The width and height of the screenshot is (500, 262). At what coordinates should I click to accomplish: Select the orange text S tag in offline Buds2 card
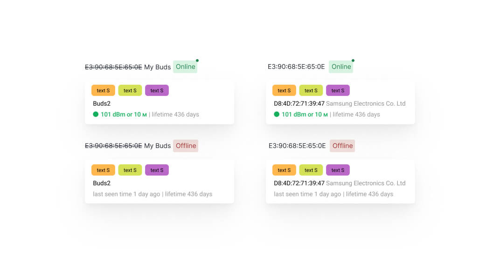point(103,170)
